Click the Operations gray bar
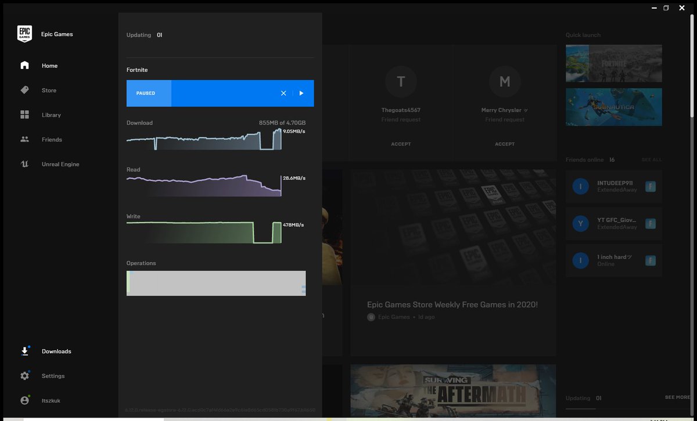This screenshot has height=421, width=697. (x=216, y=283)
